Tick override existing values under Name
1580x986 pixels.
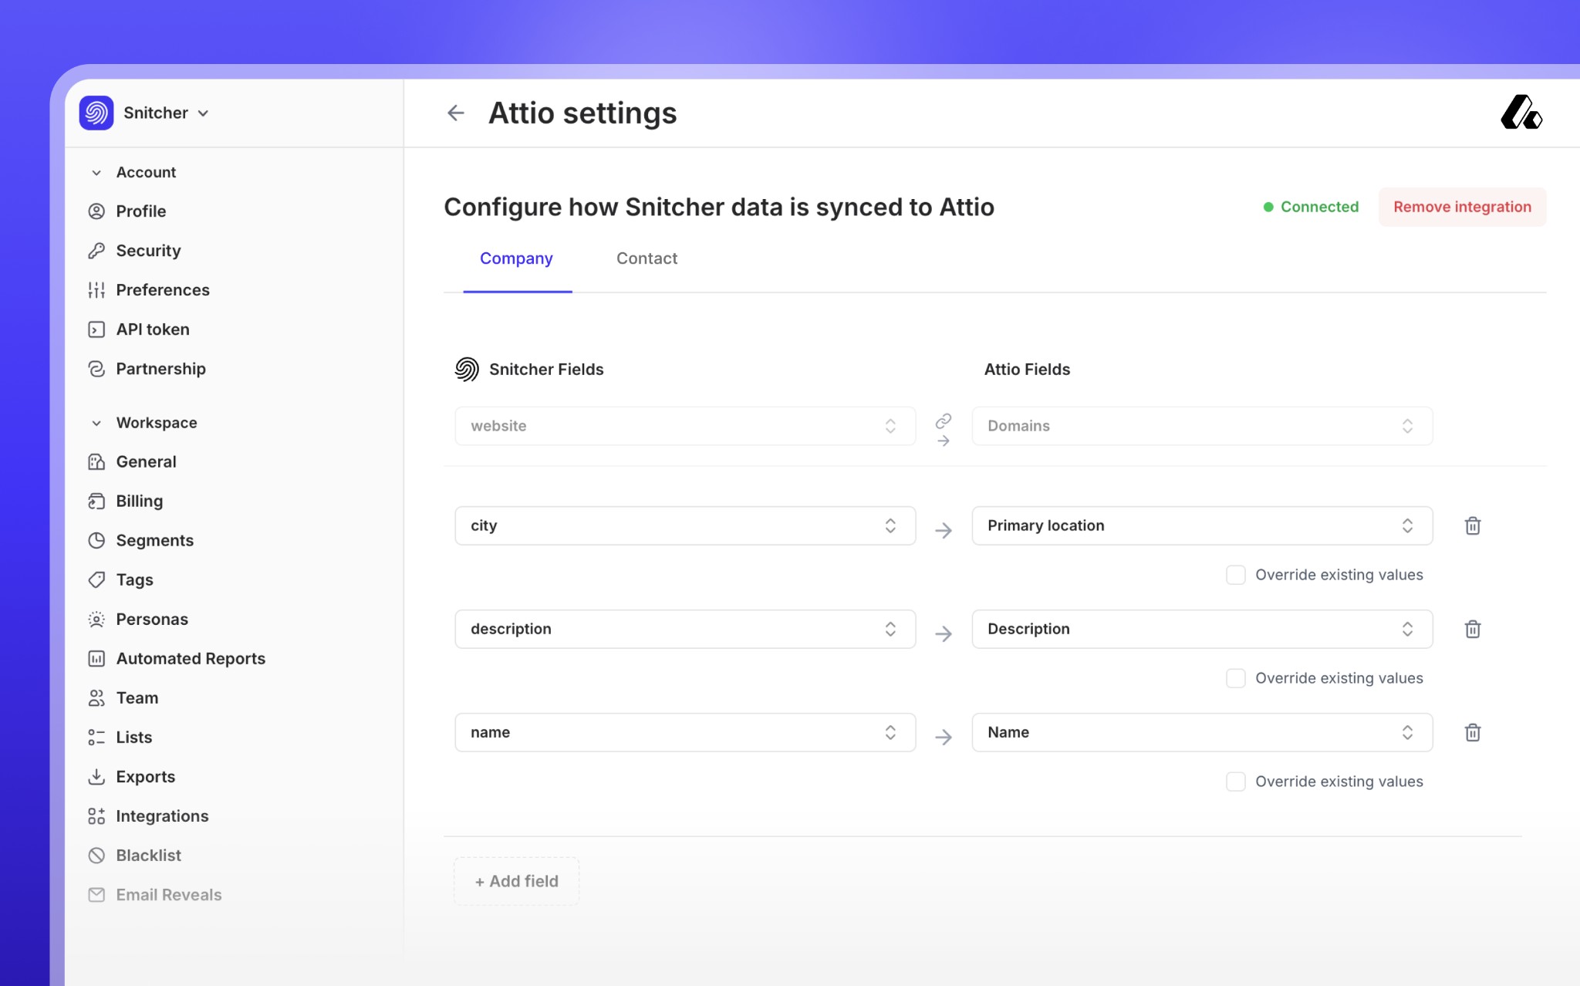pyautogui.click(x=1235, y=782)
